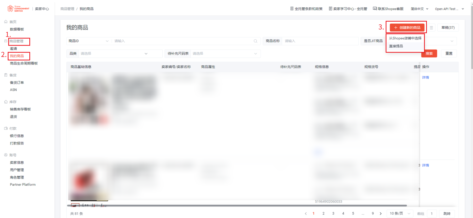Open 退货 in the sidebar
This screenshot has width=473, height=218.
click(x=13, y=117)
